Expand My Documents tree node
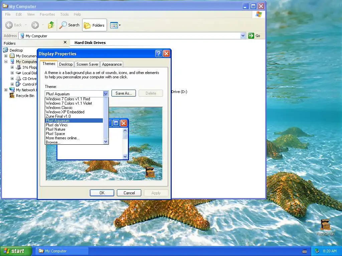 6,56
